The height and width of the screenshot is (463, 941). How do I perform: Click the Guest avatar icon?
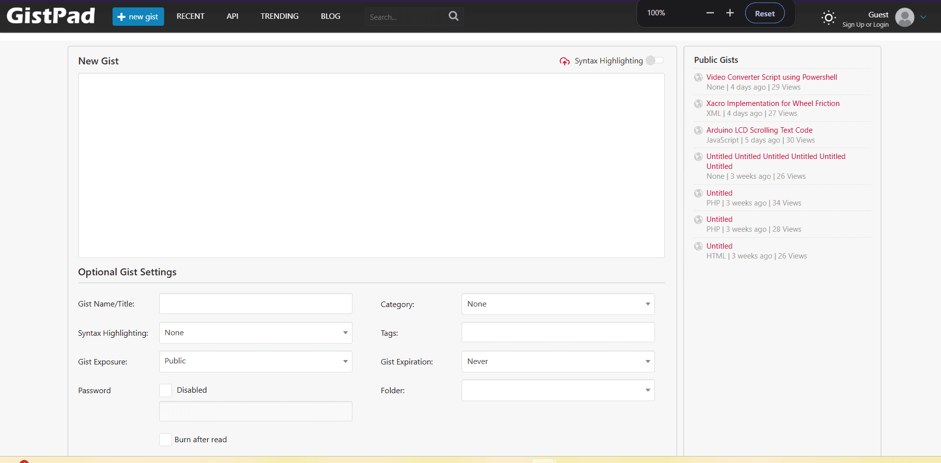click(x=905, y=17)
